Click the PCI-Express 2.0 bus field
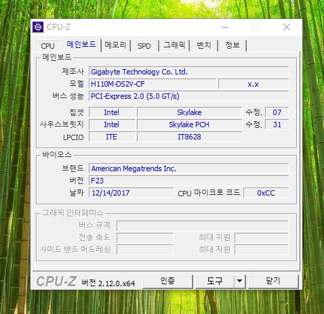 tap(188, 96)
